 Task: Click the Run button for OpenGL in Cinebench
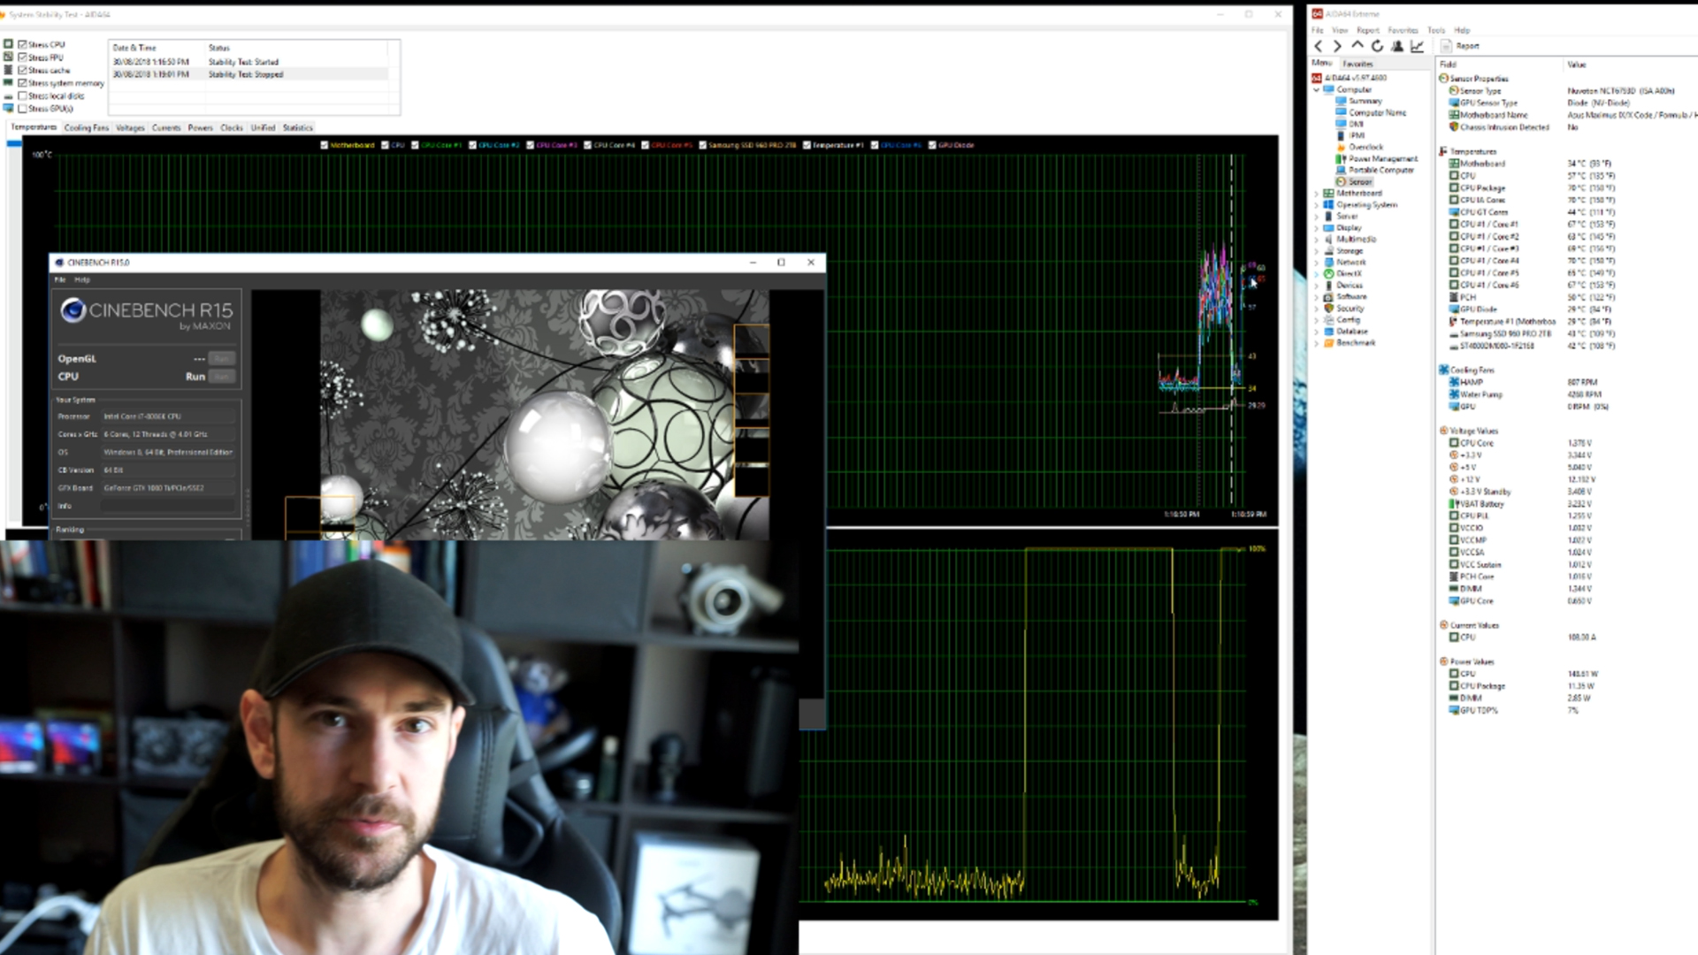click(222, 358)
